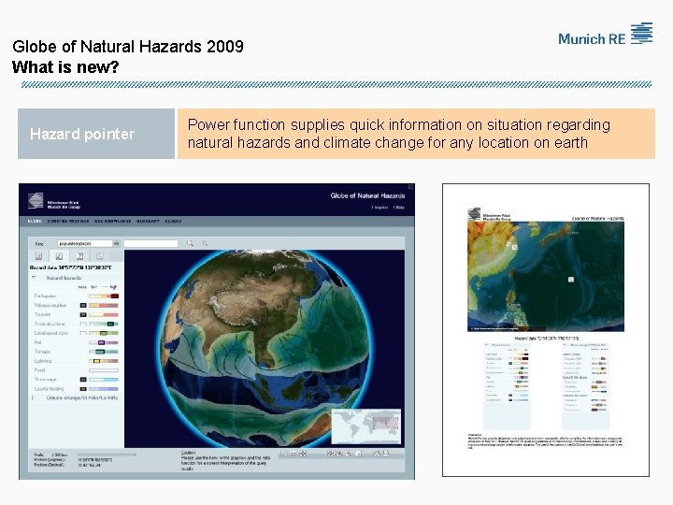Follow the Imprint link in header

tap(380, 208)
